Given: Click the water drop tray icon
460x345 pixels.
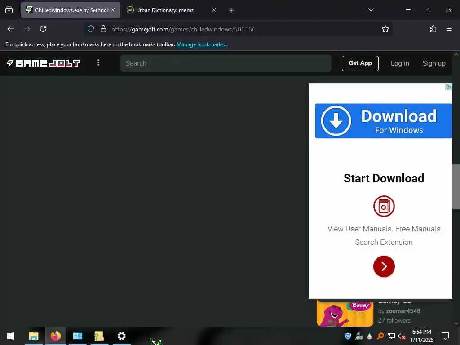Looking at the screenshot, I should (x=369, y=336).
